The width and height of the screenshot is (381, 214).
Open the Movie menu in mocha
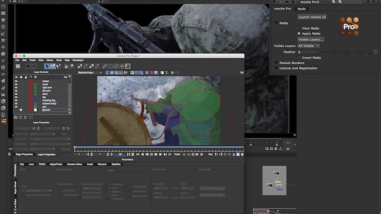[50, 60]
